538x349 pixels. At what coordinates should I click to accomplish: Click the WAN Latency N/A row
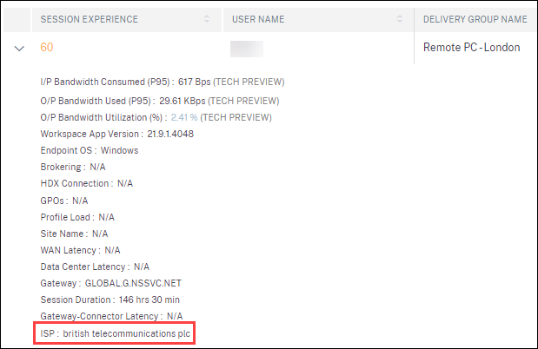coord(80,250)
